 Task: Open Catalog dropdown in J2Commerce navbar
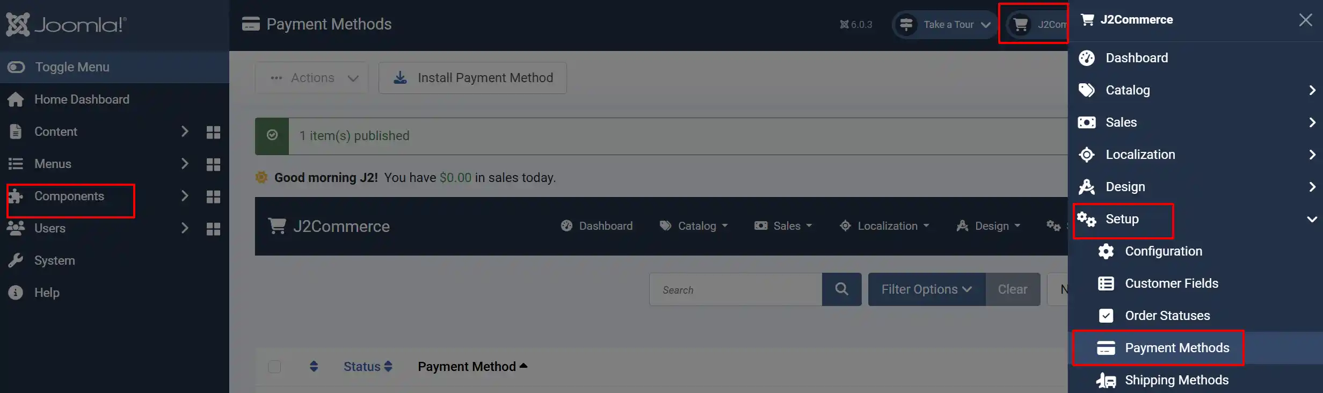pos(694,226)
